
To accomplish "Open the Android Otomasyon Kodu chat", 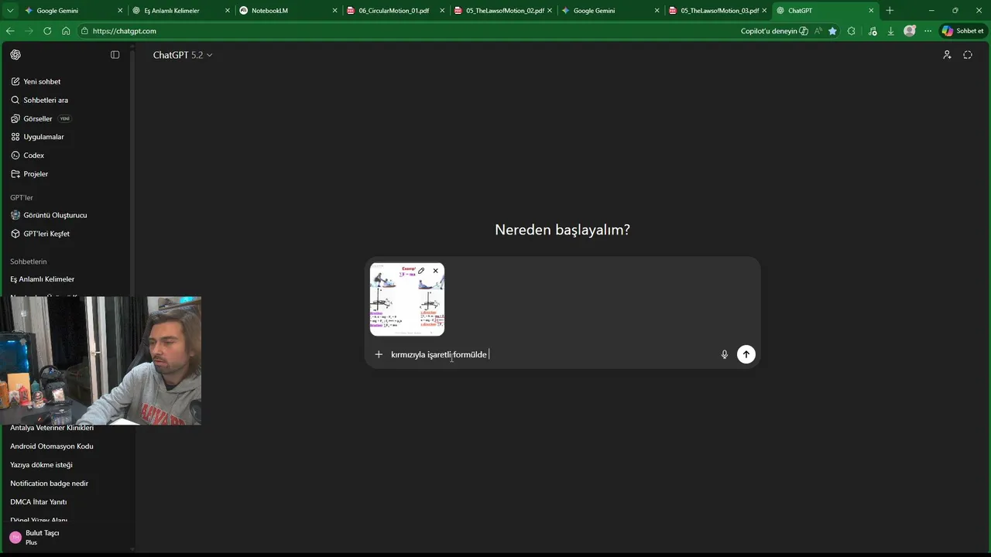I will tap(52, 446).
